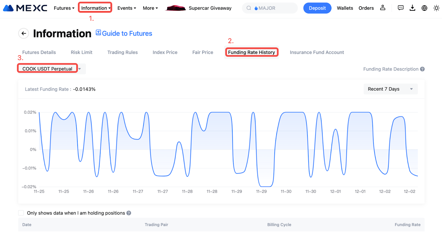Click the Billing Cycle column header
Screen dimensions: 442x232
pyautogui.click(x=279, y=225)
